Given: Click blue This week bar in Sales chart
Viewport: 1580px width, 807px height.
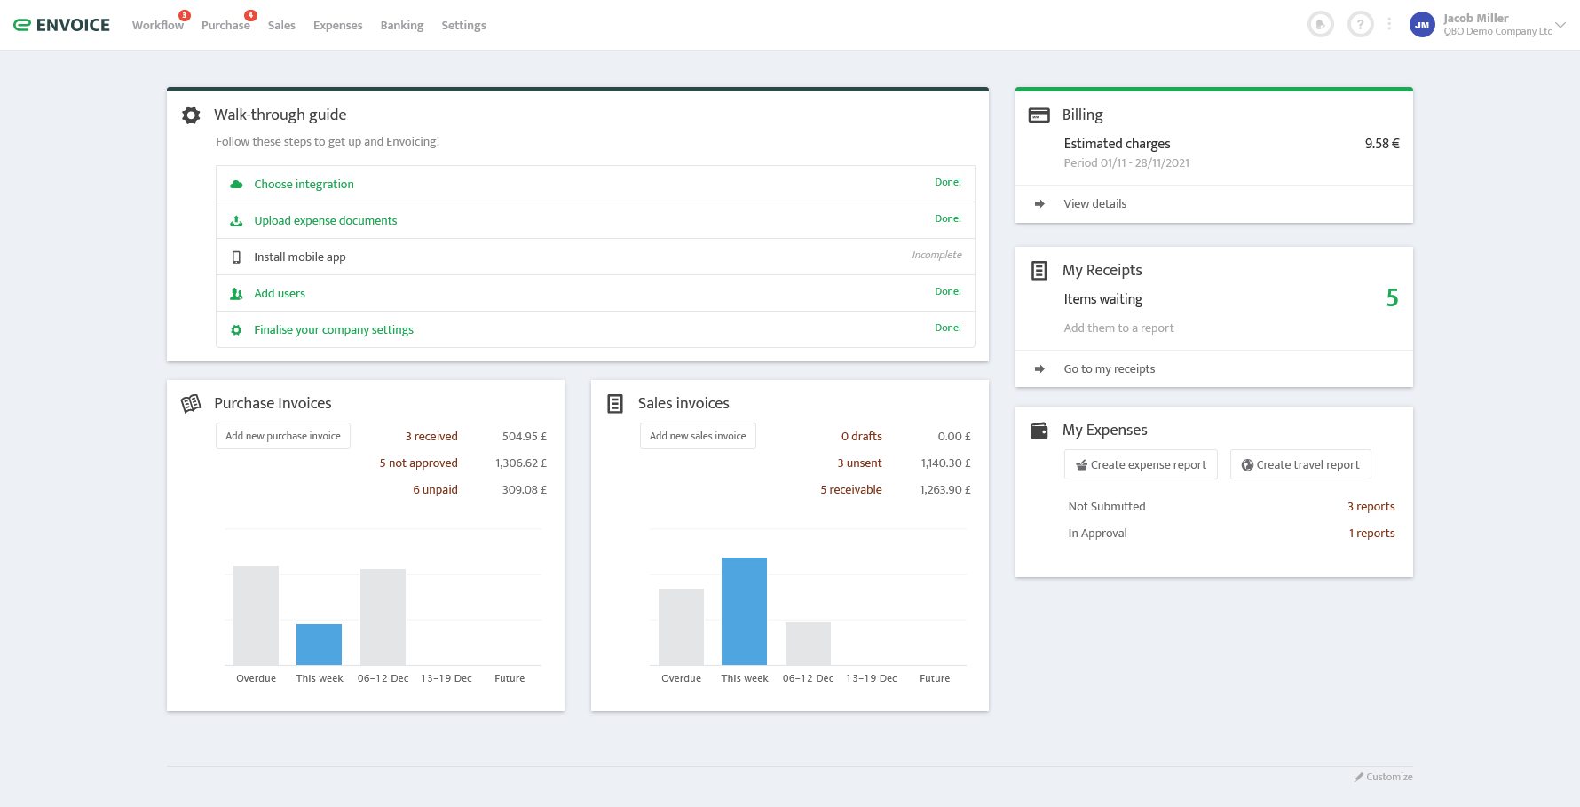Looking at the screenshot, I should (744, 611).
